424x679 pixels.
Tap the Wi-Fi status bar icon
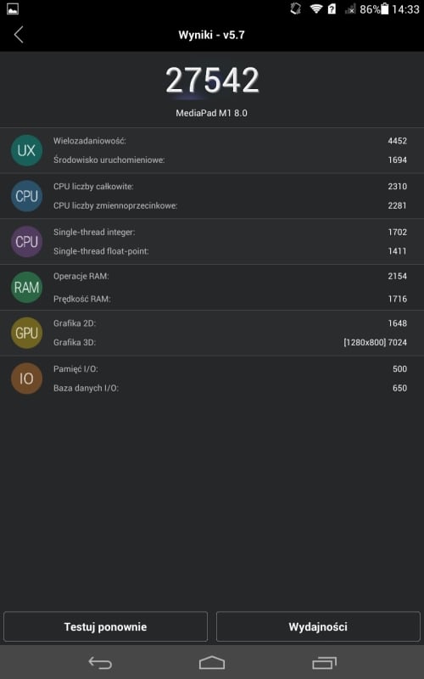(x=316, y=9)
